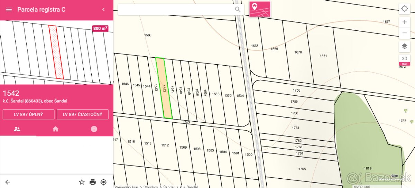Image resolution: width=415 pixels, height=188 pixels.
Task: Click the search magnifier icon
Action: coord(238,9)
